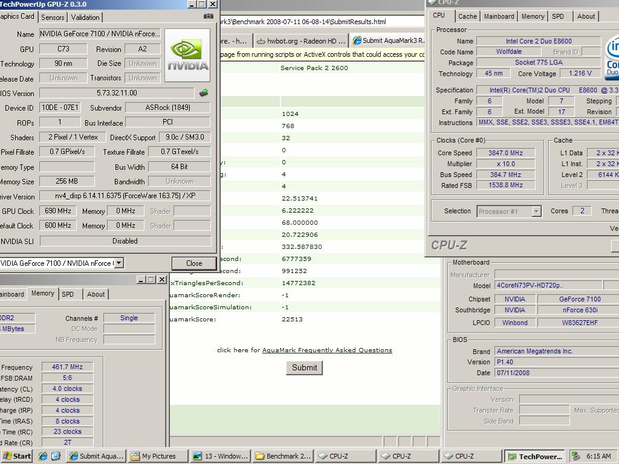This screenshot has height=464, width=619.
Task: Click the ASRock (1849) Subvendor field
Action: coord(168,108)
